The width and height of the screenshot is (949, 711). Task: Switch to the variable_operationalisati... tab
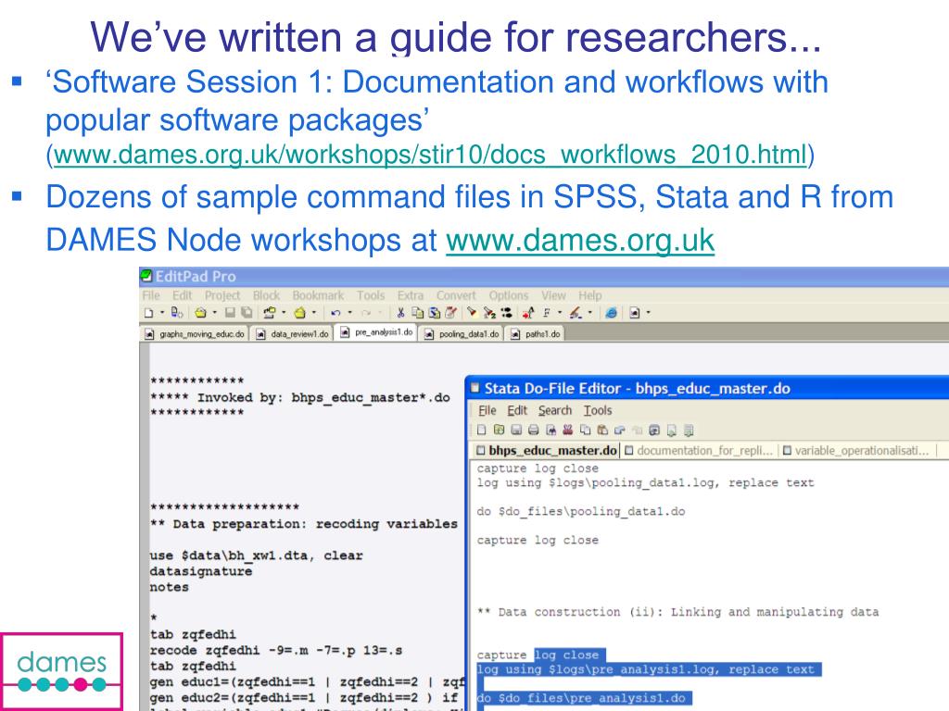[x=855, y=451]
